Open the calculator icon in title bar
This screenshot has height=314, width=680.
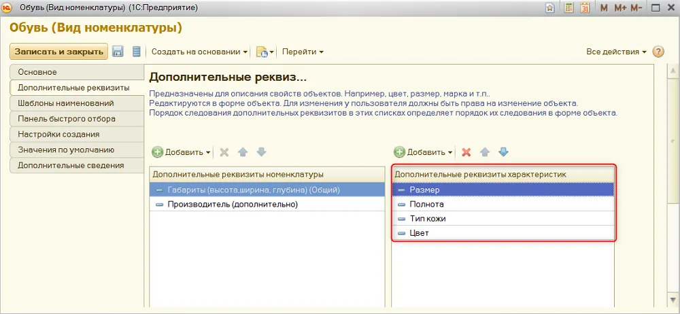(568, 7)
